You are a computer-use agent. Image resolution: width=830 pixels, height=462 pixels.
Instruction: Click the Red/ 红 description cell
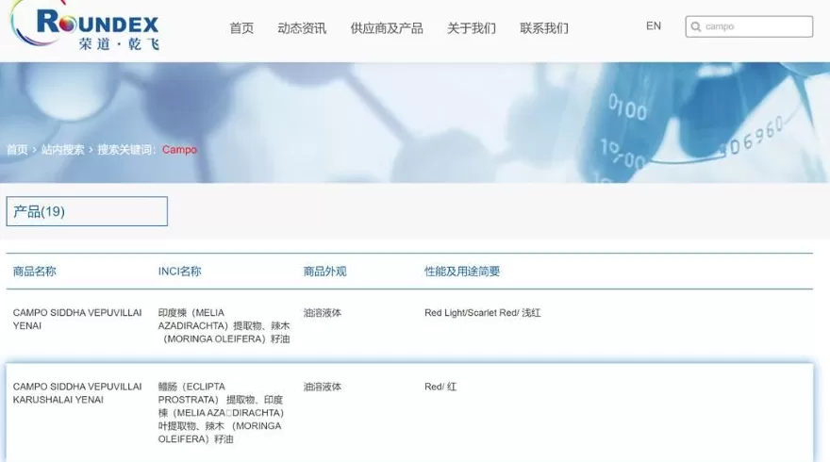(440, 387)
